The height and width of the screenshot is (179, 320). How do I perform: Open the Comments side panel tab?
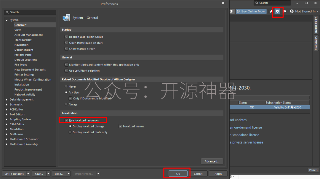[316, 43]
